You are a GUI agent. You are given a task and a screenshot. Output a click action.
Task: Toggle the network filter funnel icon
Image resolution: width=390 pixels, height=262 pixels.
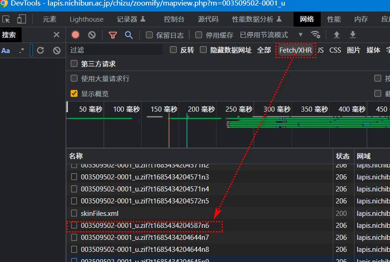[113, 35]
